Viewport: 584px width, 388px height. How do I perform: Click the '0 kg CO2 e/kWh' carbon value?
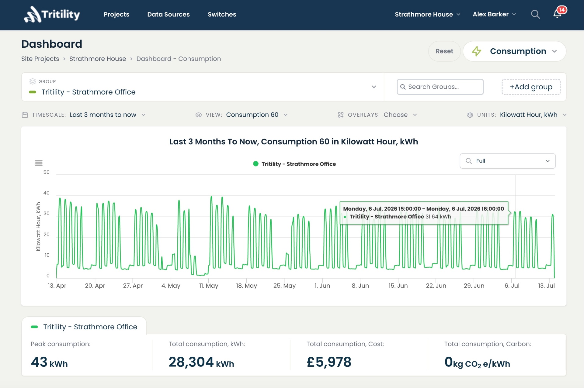point(477,362)
